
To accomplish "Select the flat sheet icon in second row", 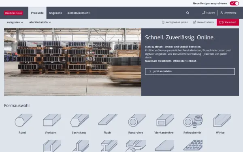I will [164, 146].
